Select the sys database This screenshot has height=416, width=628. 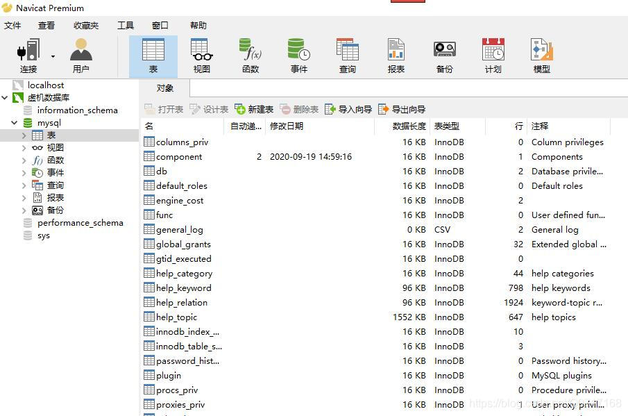click(44, 235)
